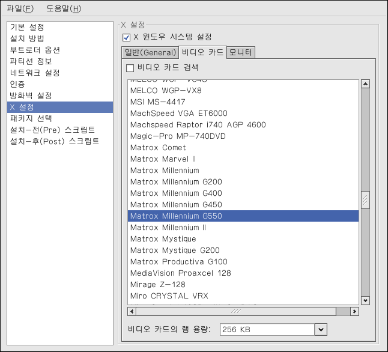Select the 비디오 카드 tab
The image size is (388, 352).
[202, 52]
